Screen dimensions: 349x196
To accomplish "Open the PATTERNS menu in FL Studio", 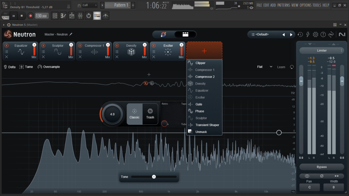I will tap(283, 5).
